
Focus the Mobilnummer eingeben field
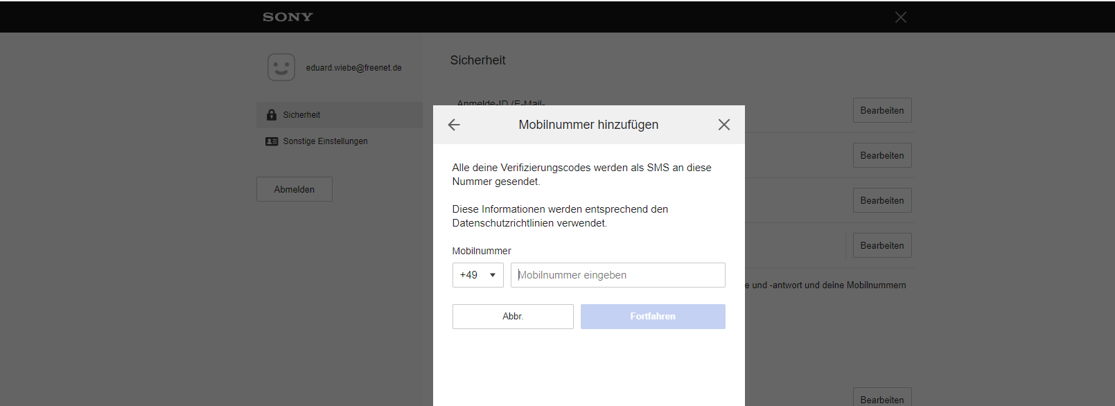click(617, 275)
